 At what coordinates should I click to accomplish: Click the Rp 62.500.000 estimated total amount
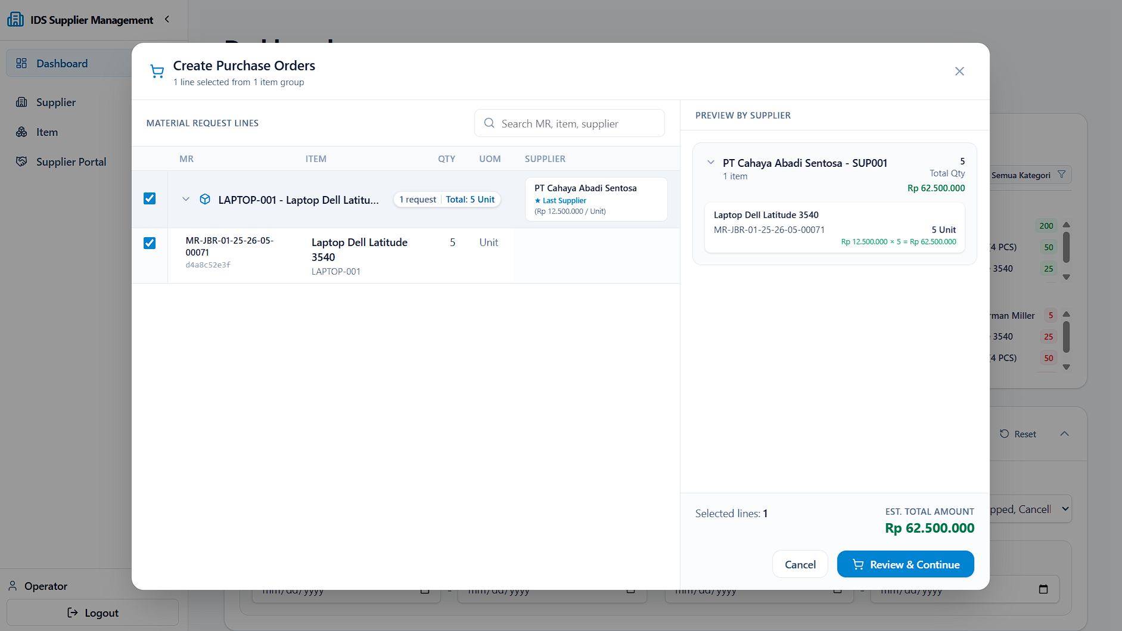coord(930,528)
